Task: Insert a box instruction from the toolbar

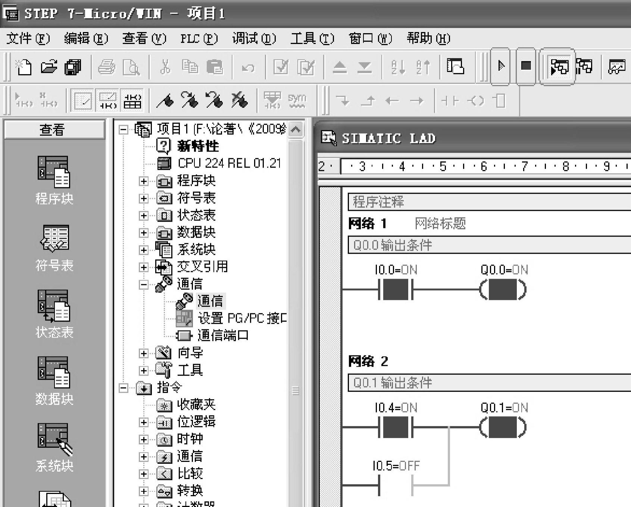Action: 499,101
